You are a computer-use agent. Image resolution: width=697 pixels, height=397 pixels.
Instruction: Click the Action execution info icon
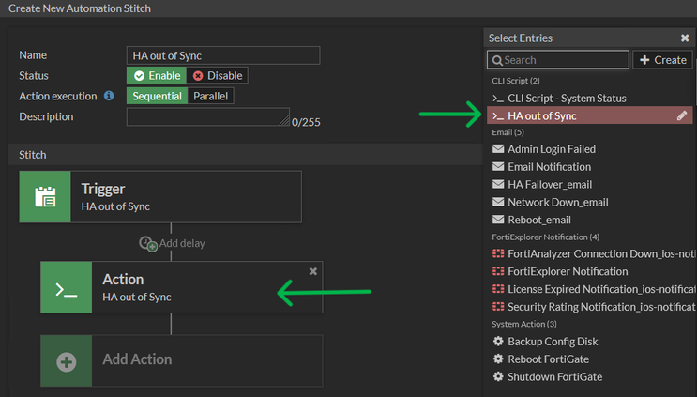click(x=109, y=96)
